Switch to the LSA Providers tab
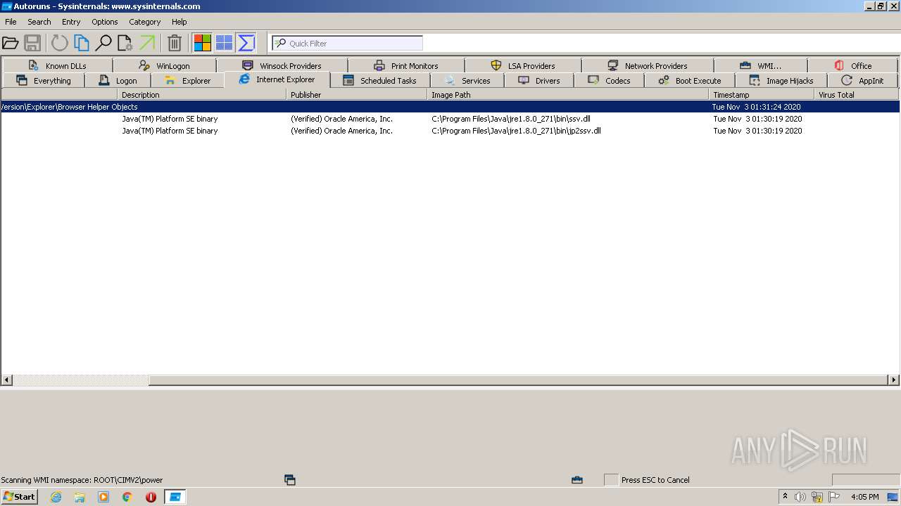 tap(523, 65)
